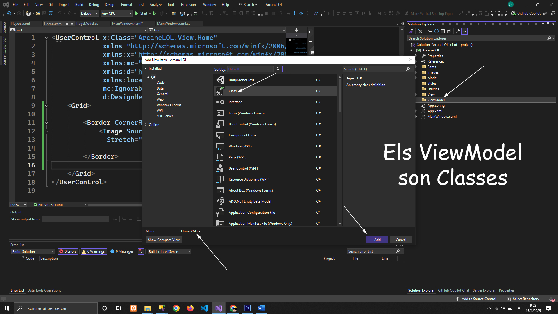Switch dialog to medium icons view

278,69
